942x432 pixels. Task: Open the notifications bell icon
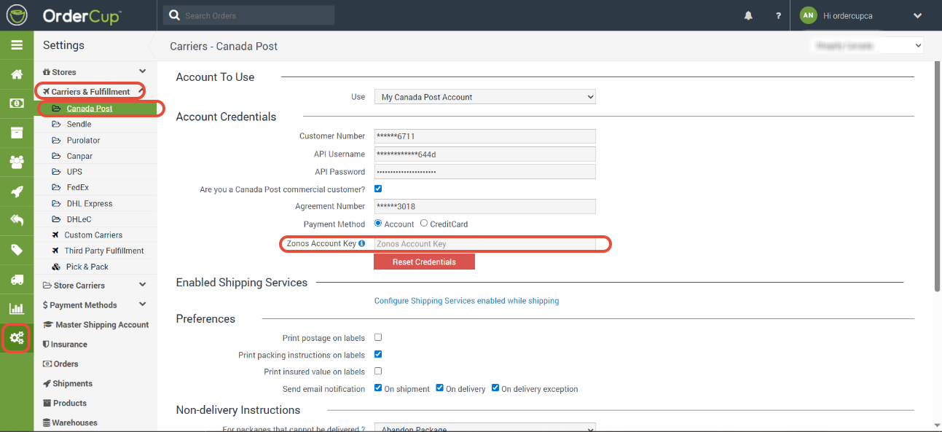(x=748, y=15)
